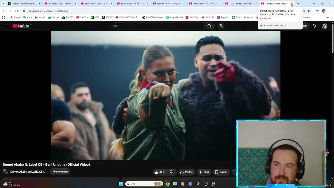This screenshot has height=188, width=334.
Task: Save the video with Kaydet
Action: [221, 172]
